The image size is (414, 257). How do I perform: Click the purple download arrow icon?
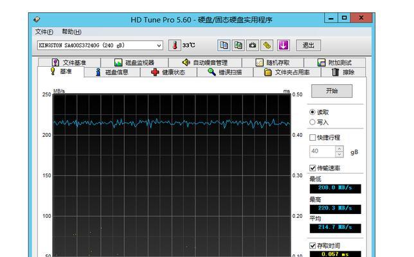tap(283, 46)
